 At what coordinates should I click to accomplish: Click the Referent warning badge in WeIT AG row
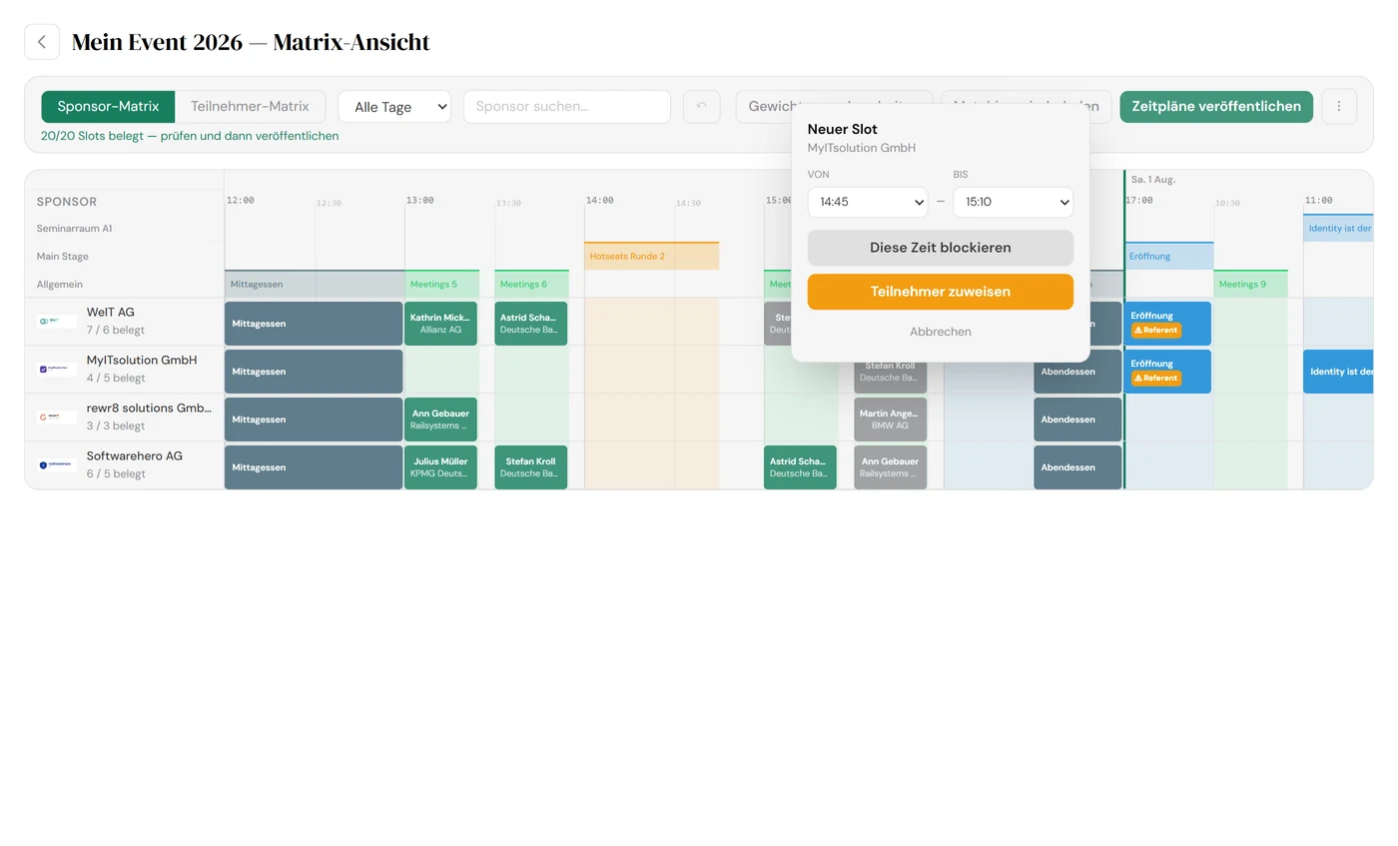tap(1156, 331)
